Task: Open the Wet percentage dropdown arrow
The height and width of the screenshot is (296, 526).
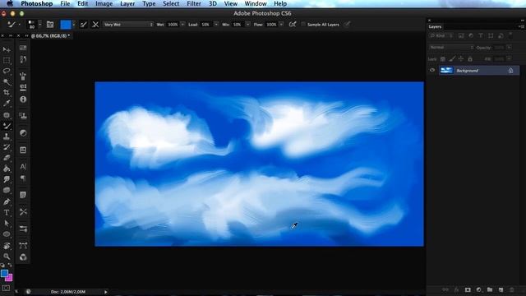Action: point(182,25)
